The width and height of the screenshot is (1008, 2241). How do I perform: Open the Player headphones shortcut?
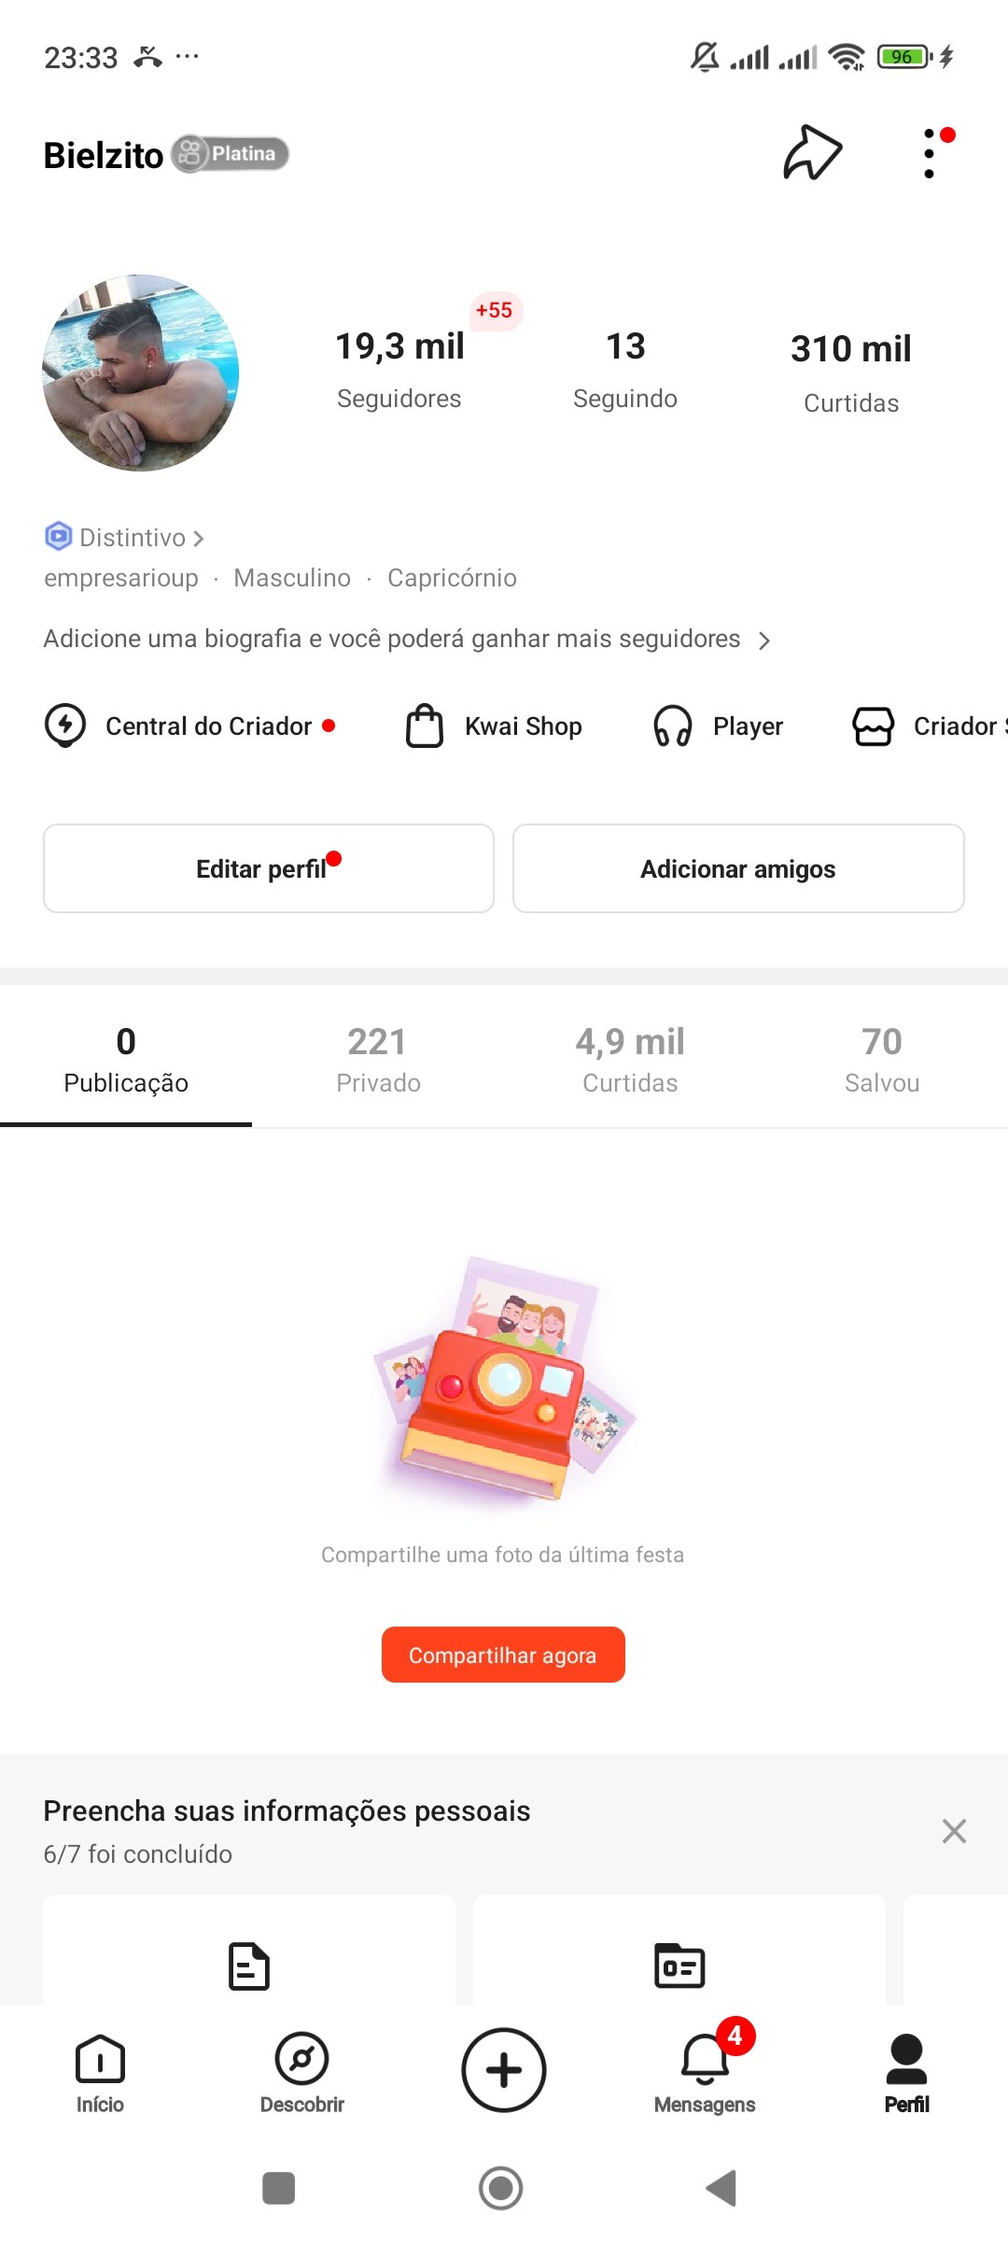click(672, 726)
